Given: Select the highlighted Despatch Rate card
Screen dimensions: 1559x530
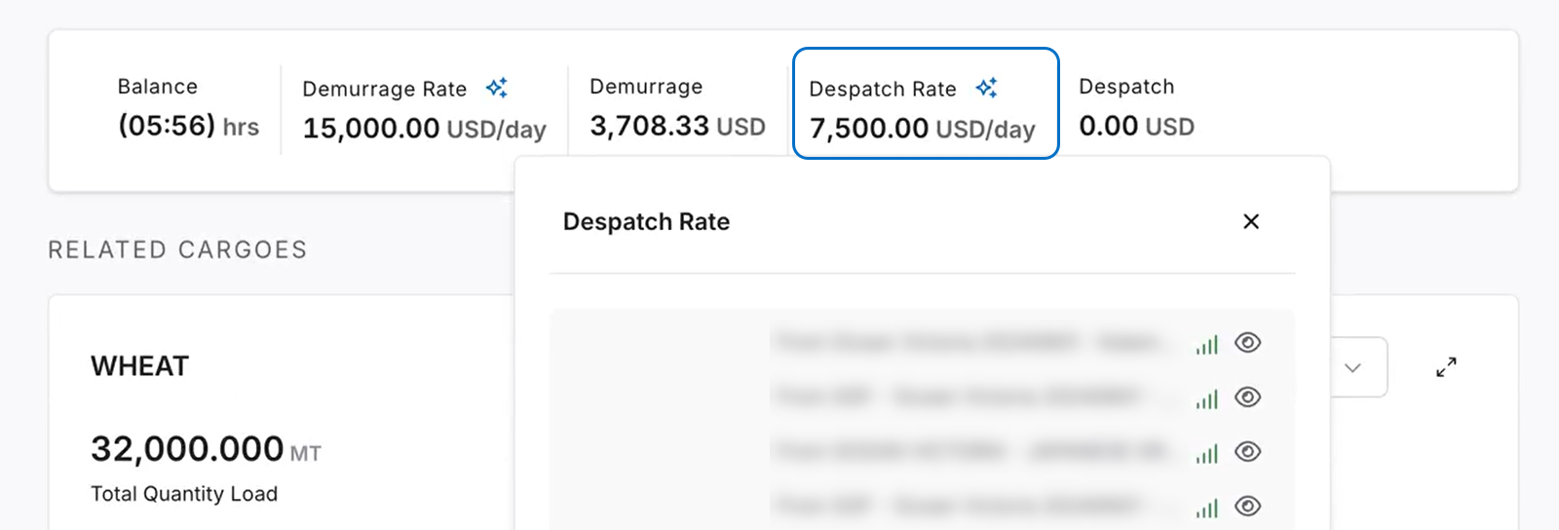Looking at the screenshot, I should [x=925, y=103].
